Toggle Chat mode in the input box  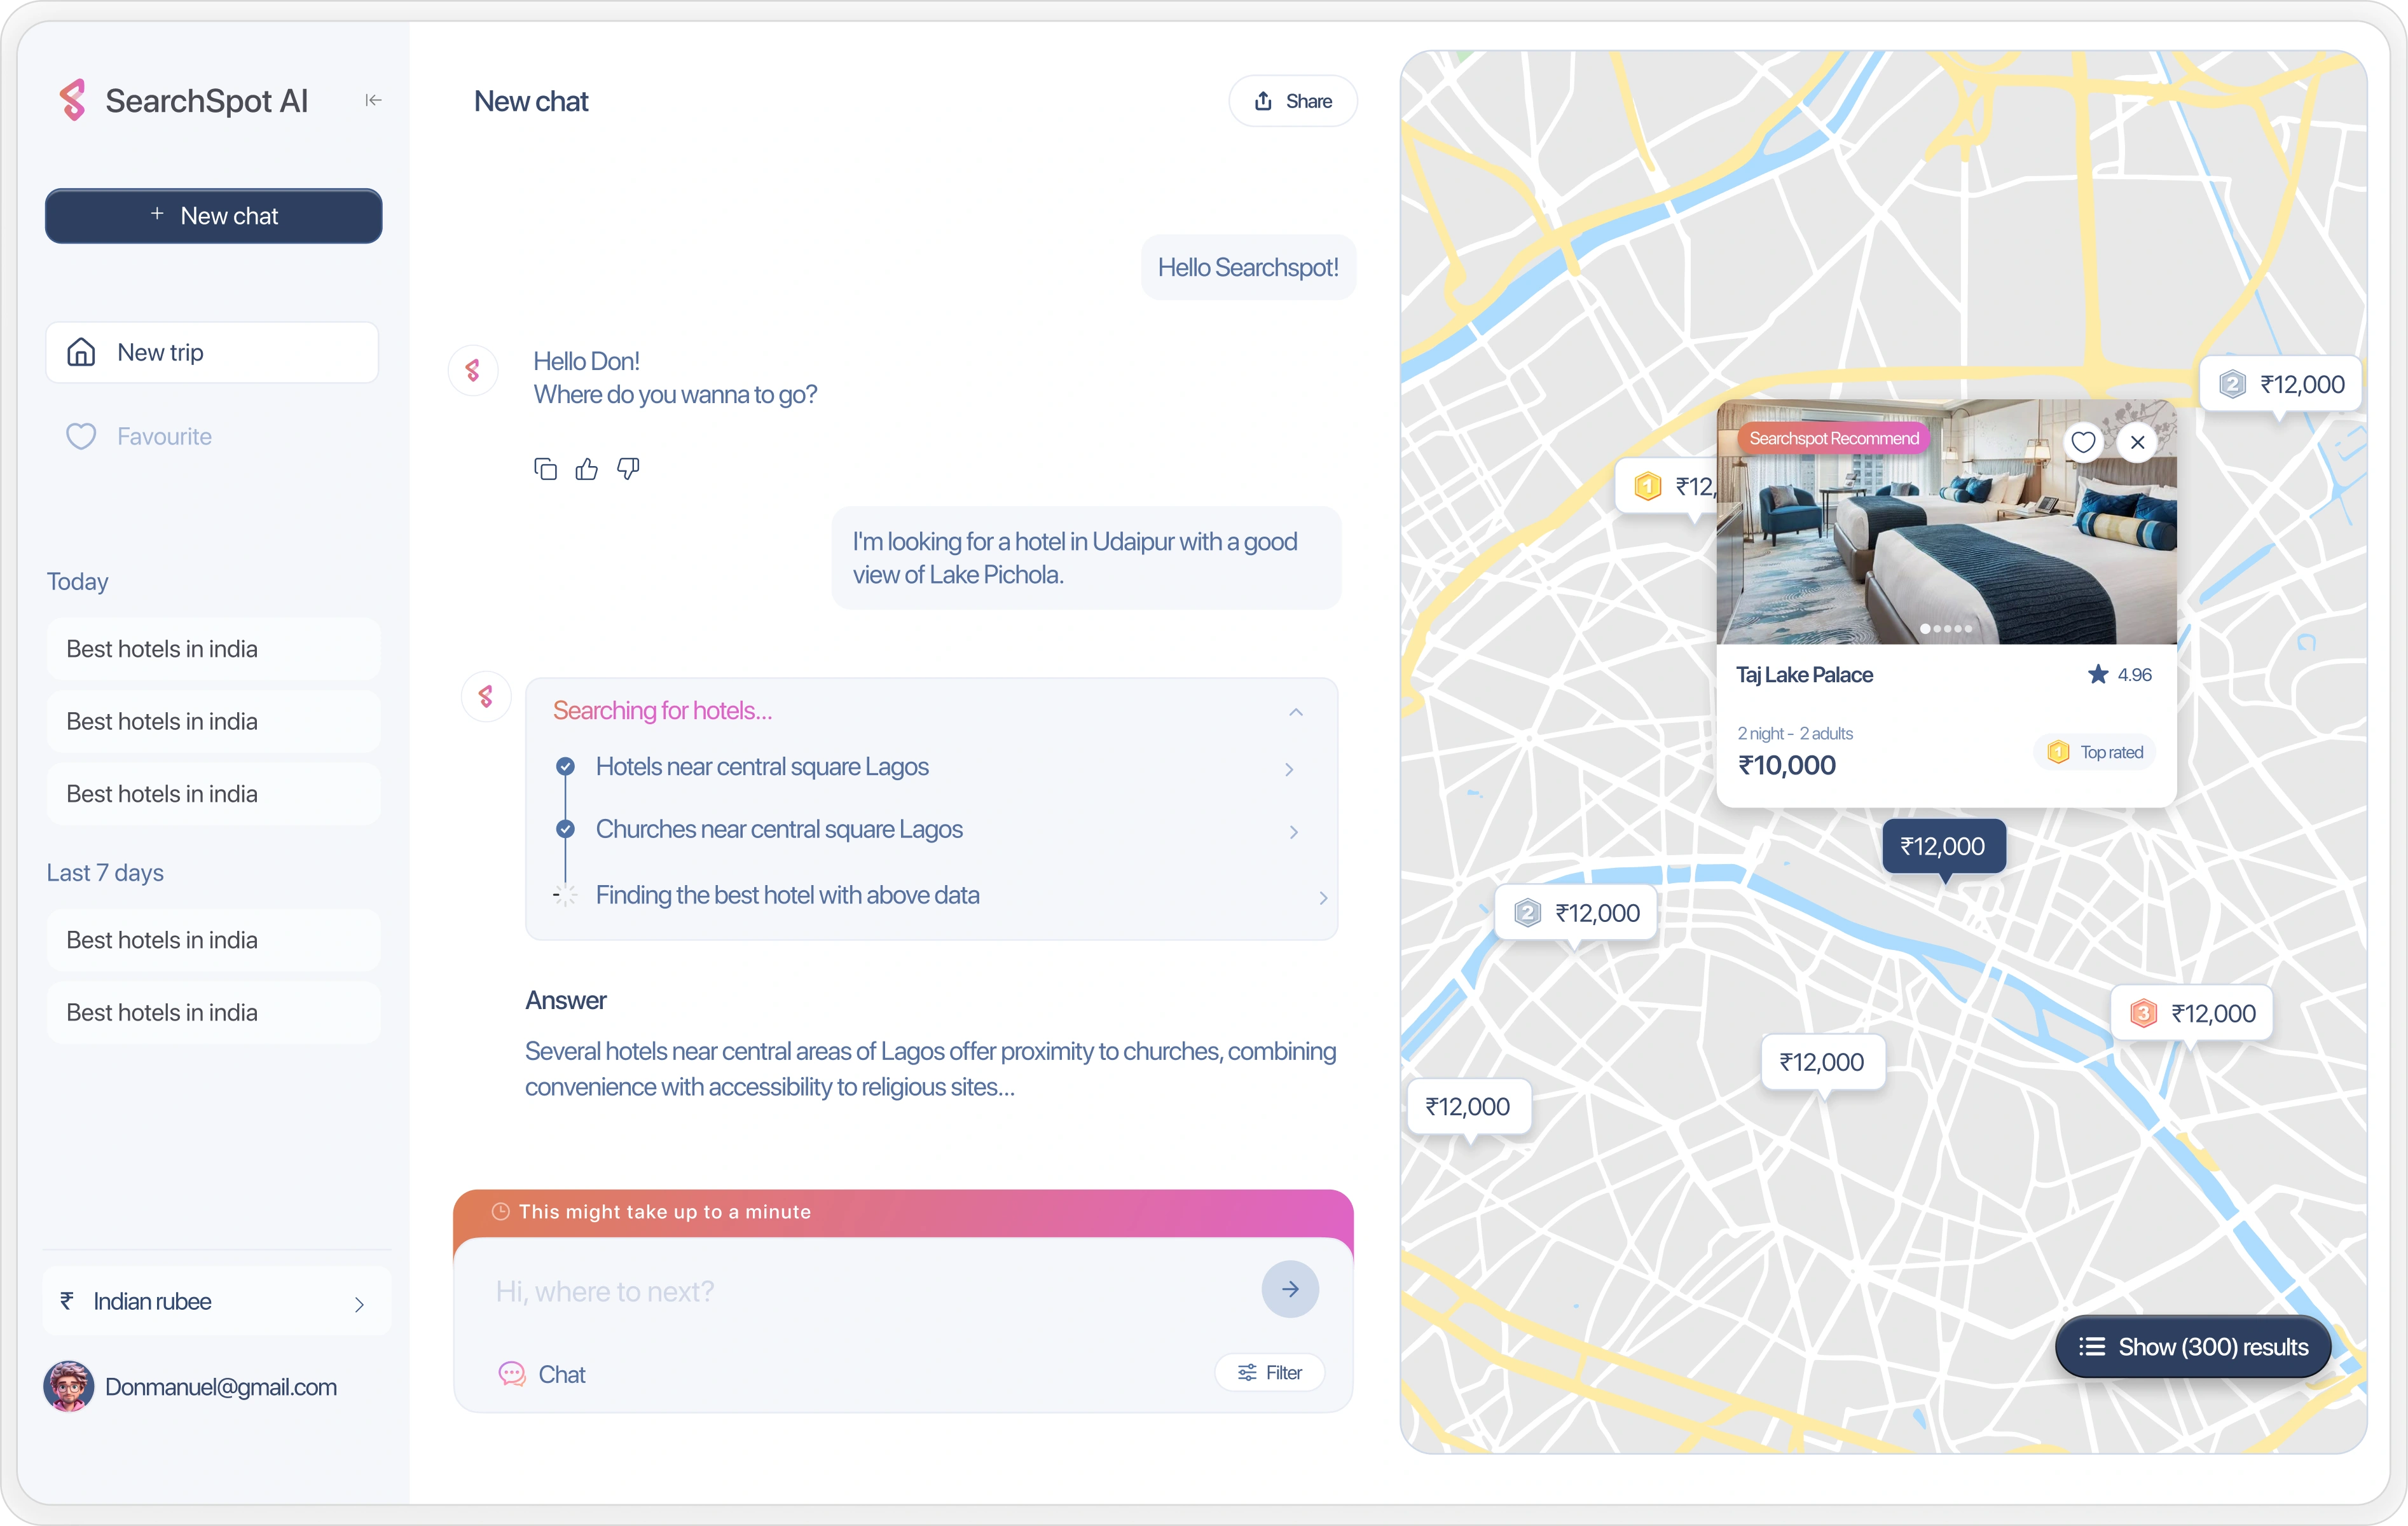pos(543,1374)
